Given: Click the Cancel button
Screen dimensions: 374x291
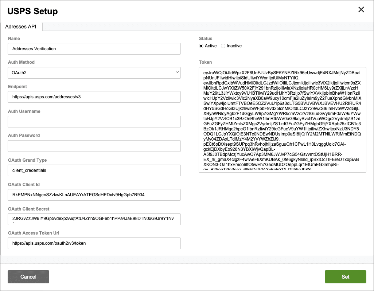Looking at the screenshot, I should 28,277.
